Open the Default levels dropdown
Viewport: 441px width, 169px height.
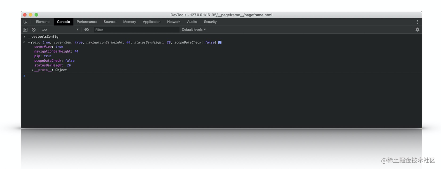193,30
